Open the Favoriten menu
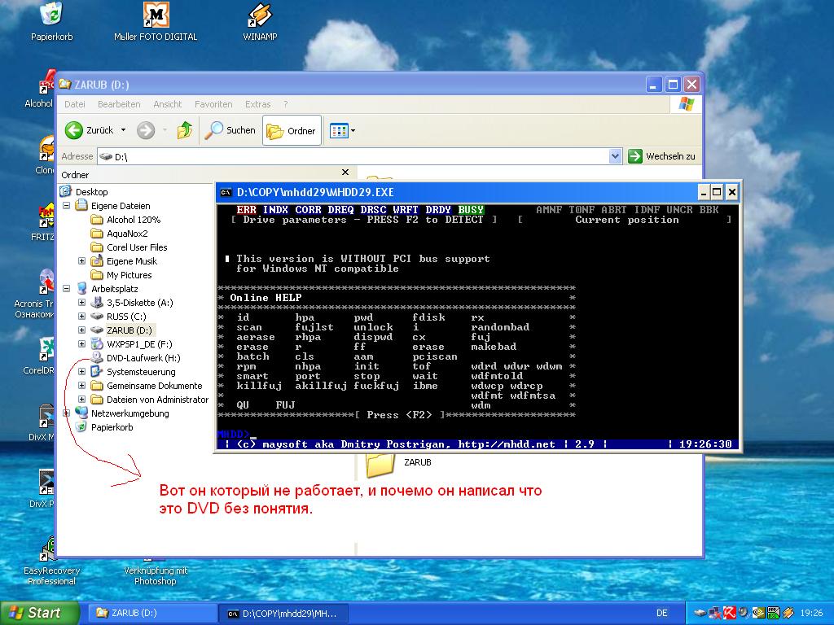834x625 pixels. click(x=213, y=104)
